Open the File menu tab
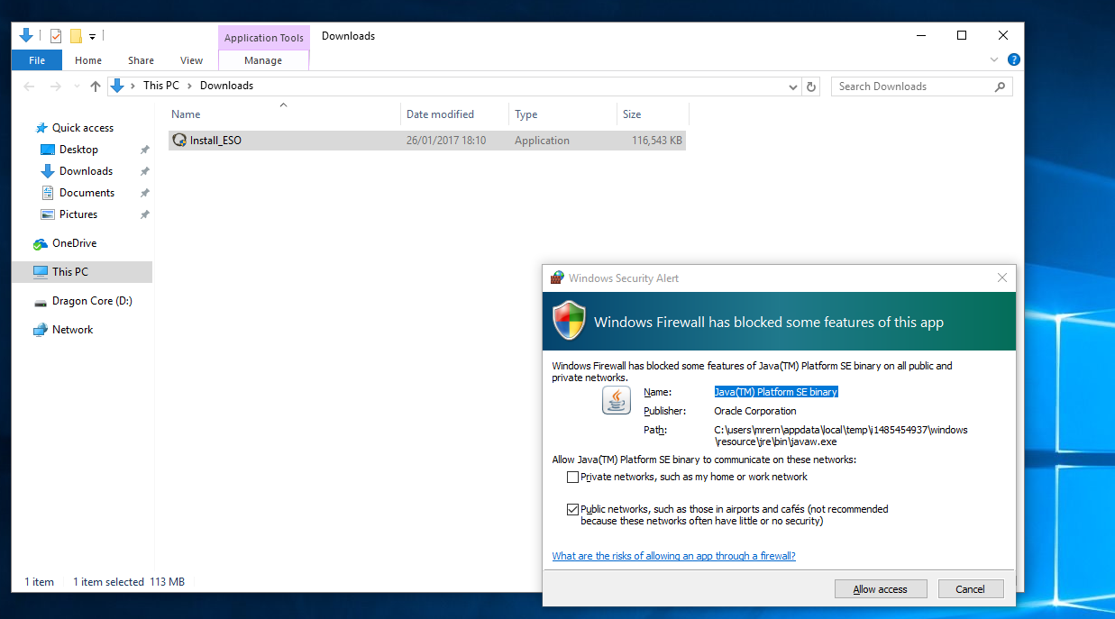Screen dimensions: 1115x619 (x=37, y=60)
